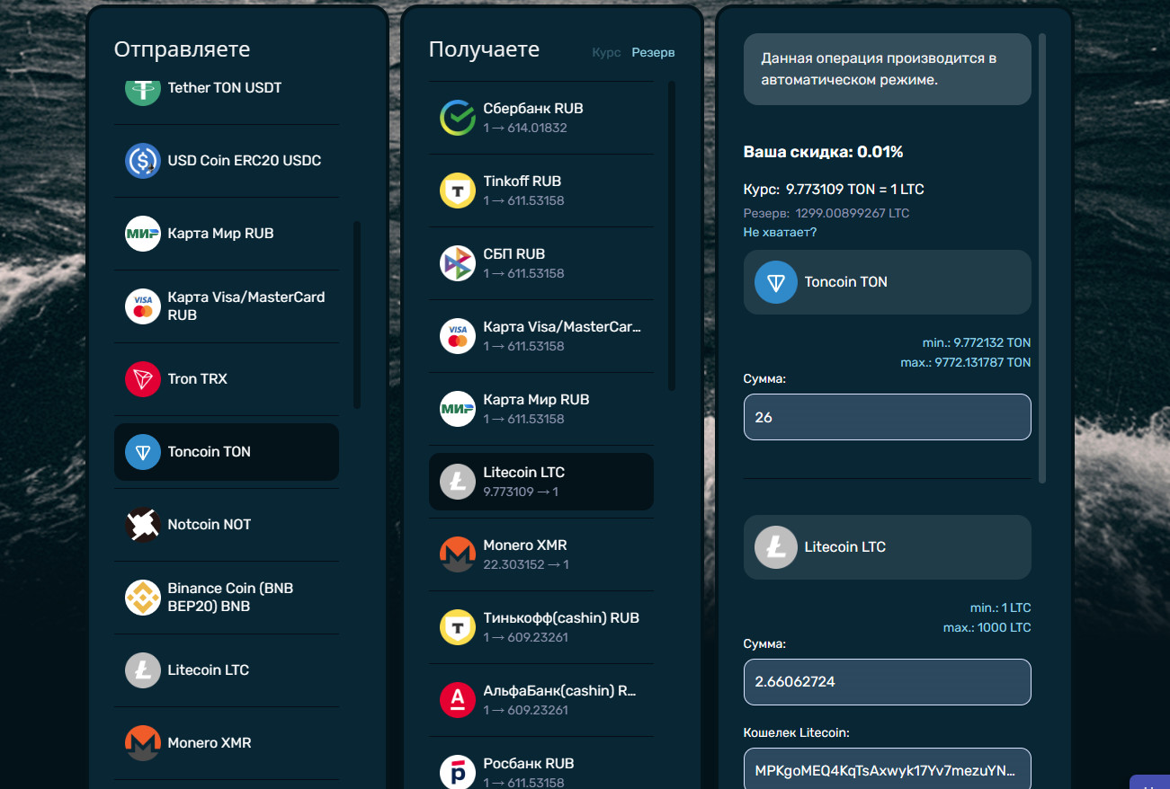Click into the Кошелек Litecoin address field
This screenshot has height=789, width=1170.
coord(887,770)
